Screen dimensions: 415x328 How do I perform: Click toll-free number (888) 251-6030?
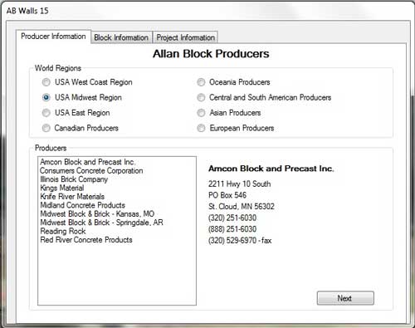232,229
